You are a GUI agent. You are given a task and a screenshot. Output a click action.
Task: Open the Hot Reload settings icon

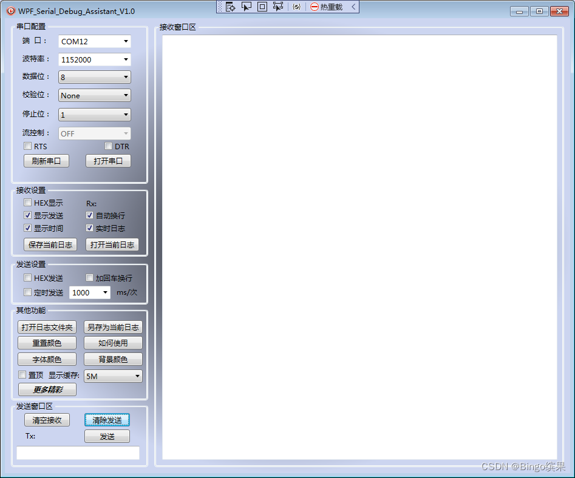click(x=297, y=6)
